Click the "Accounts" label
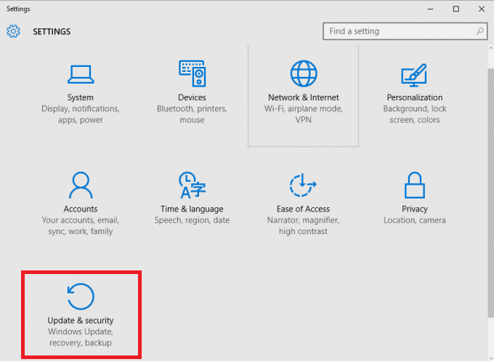This screenshot has width=494, height=362. 81,209
